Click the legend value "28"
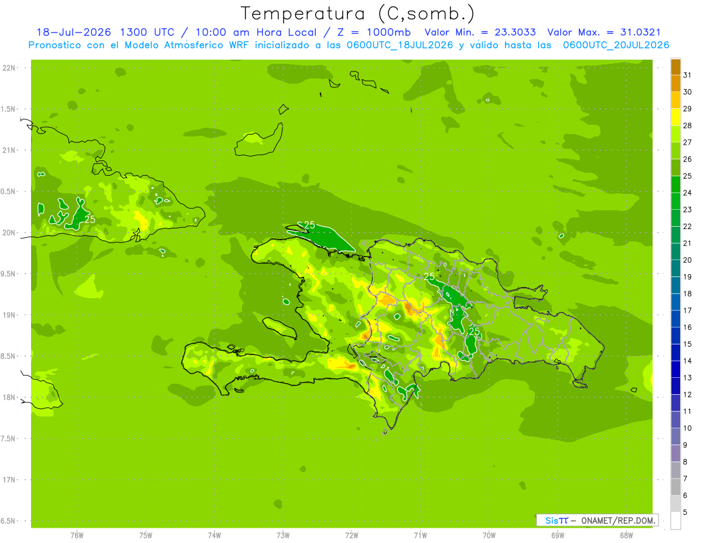The height and width of the screenshot is (543, 703). [x=687, y=125]
